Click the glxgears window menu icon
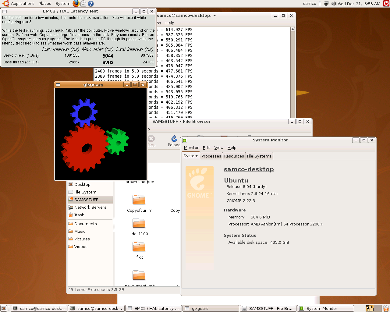This screenshot has height=312, width=390. (x=58, y=85)
